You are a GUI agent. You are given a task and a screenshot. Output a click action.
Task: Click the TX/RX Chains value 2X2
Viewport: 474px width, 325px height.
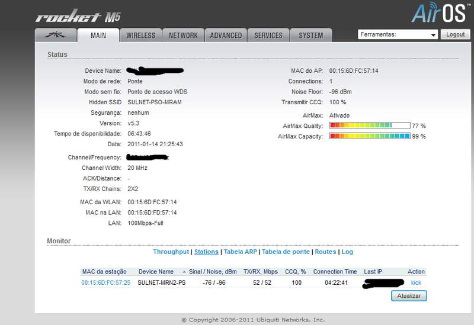[x=133, y=189]
